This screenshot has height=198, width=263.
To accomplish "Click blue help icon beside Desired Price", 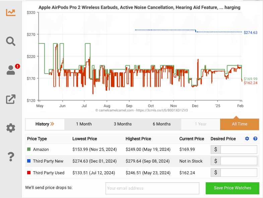I will [x=255, y=139].
